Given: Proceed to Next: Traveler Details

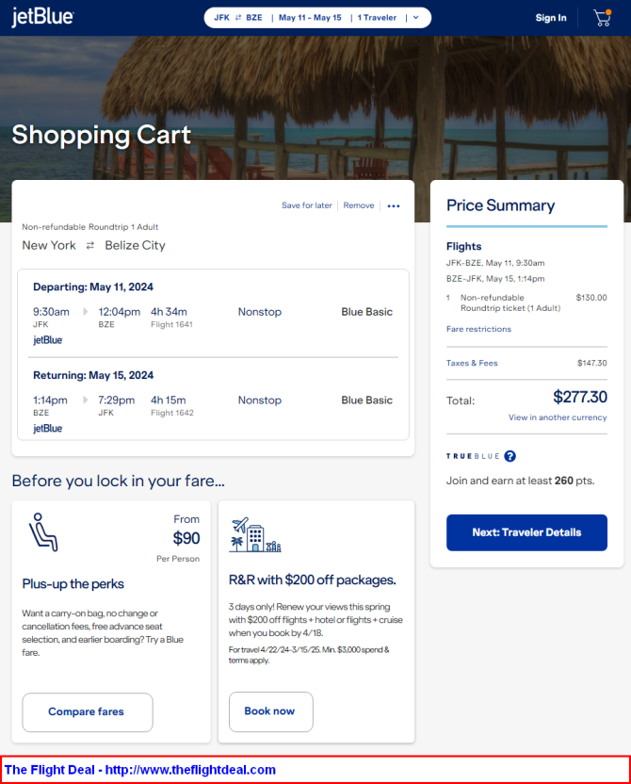Looking at the screenshot, I should click(526, 532).
